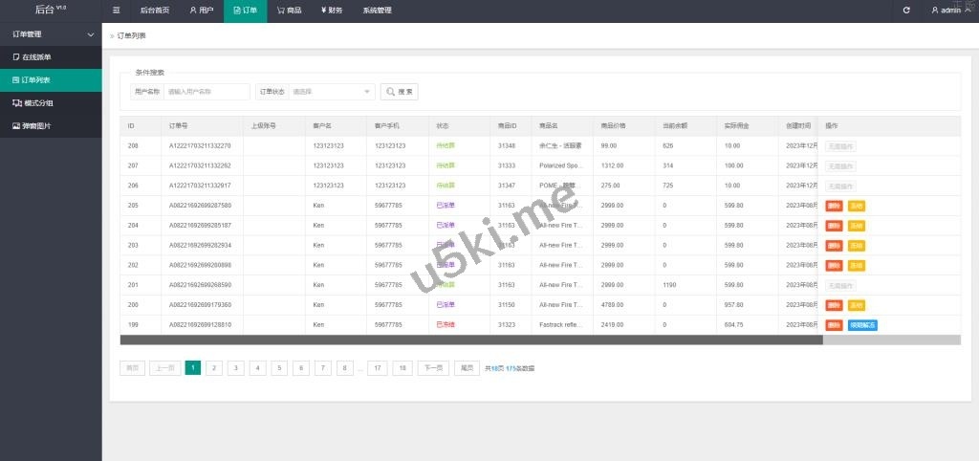Open the admin user dropdown

pyautogui.click(x=949, y=11)
